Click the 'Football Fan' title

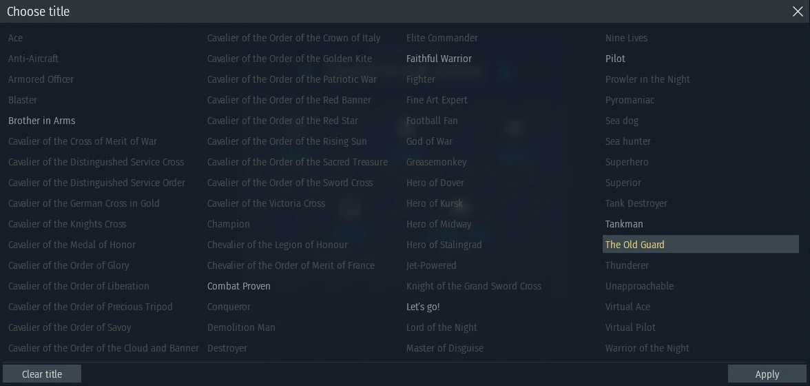pyautogui.click(x=432, y=121)
